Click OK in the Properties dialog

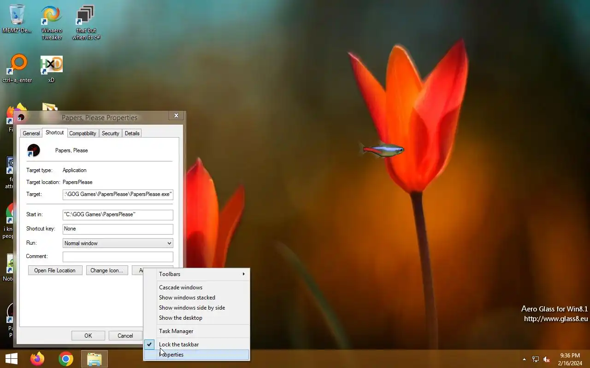point(88,336)
